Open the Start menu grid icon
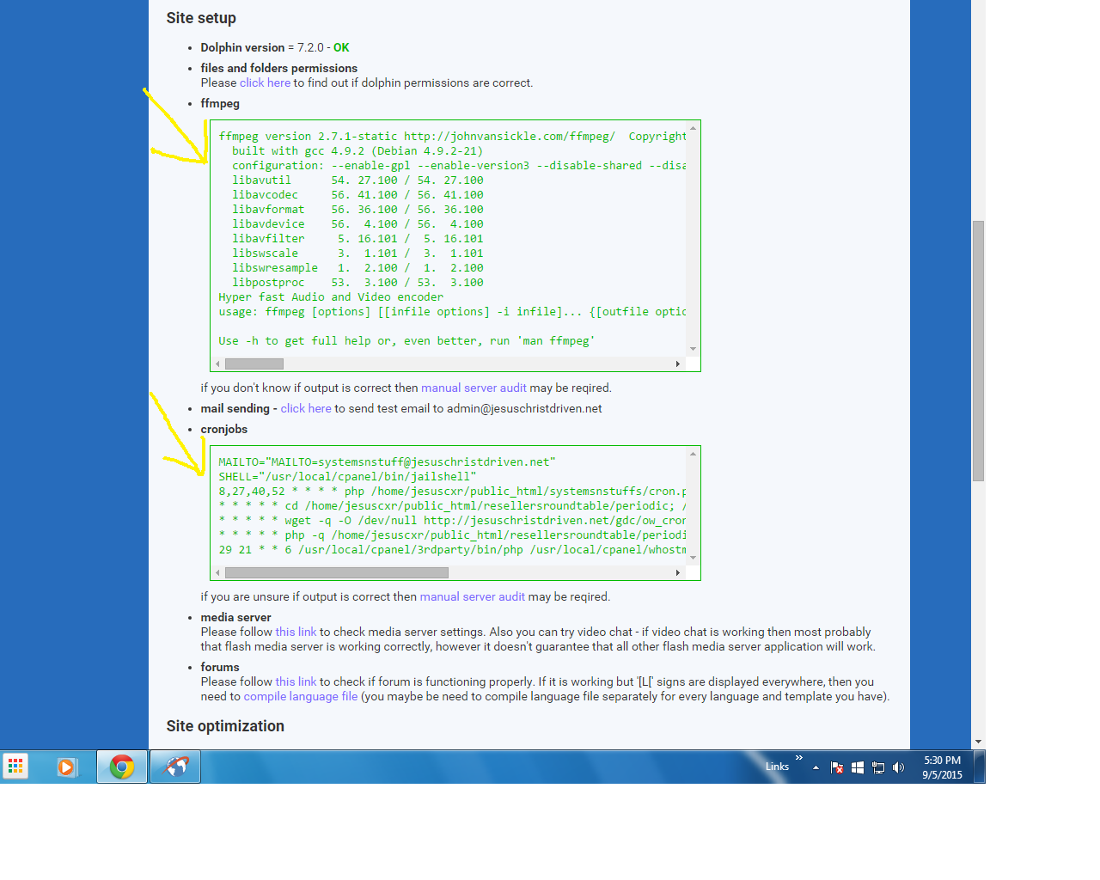The image size is (1100, 880). pos(15,766)
